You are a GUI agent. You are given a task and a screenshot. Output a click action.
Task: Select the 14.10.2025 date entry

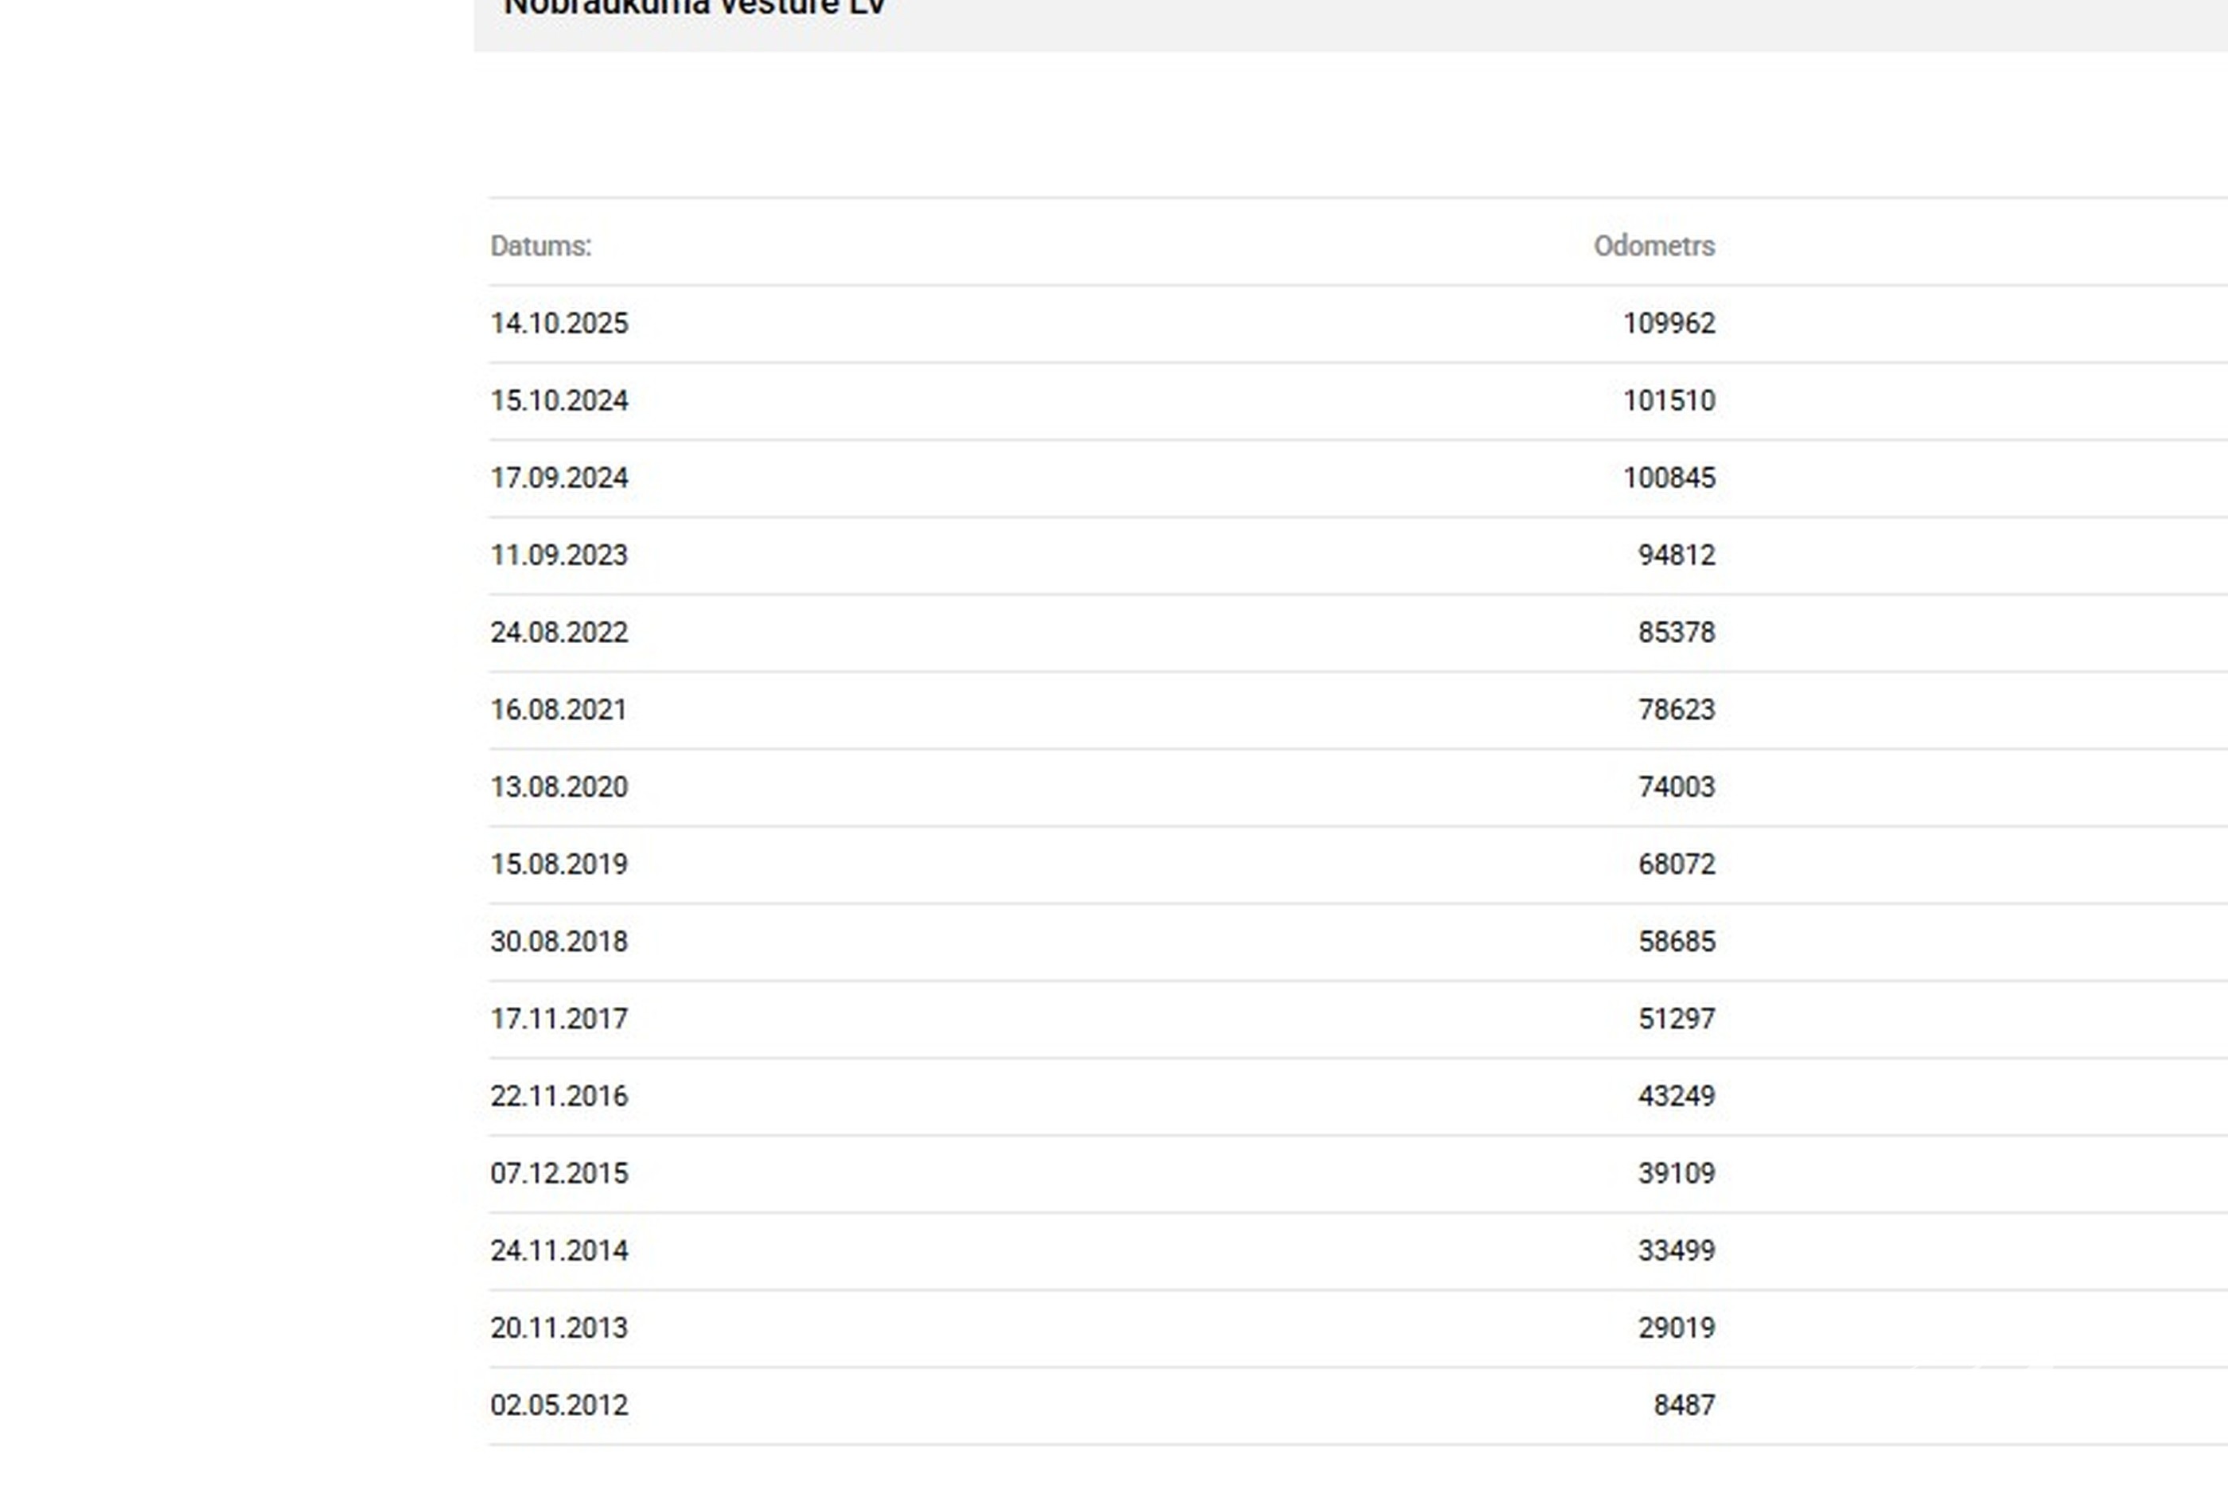[x=559, y=323]
